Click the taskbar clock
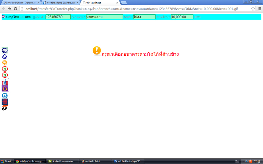The width and height of the screenshot is (263, 164). coord(257,161)
